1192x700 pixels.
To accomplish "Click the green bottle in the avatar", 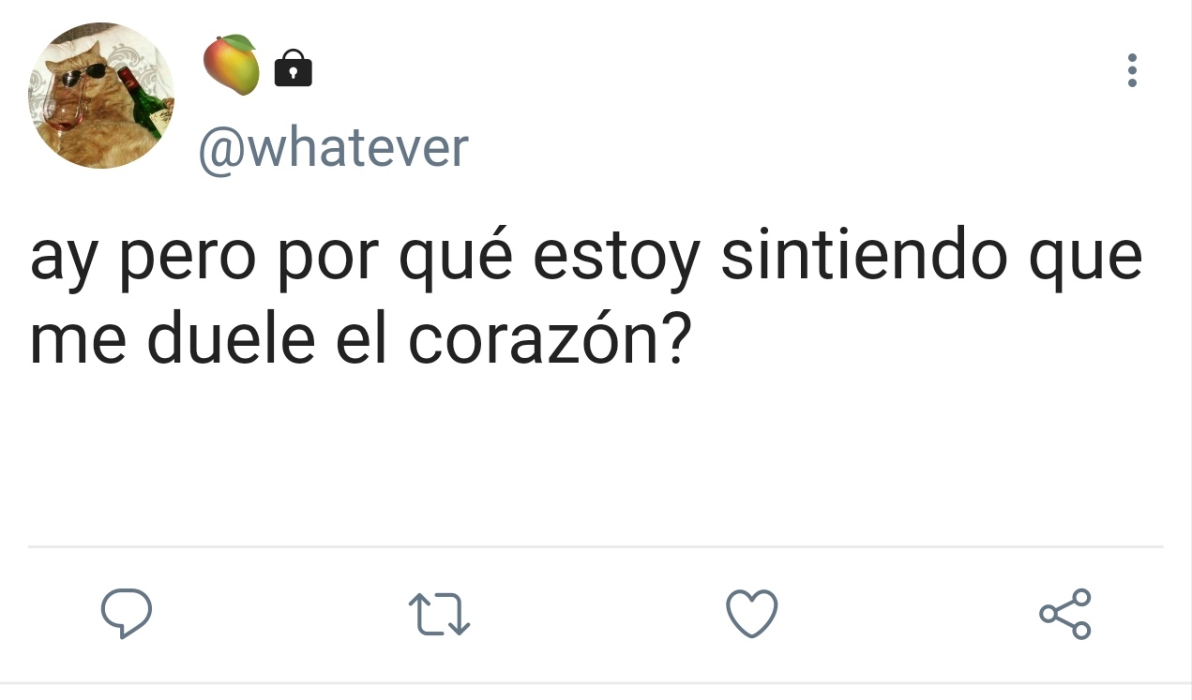I will [143, 103].
